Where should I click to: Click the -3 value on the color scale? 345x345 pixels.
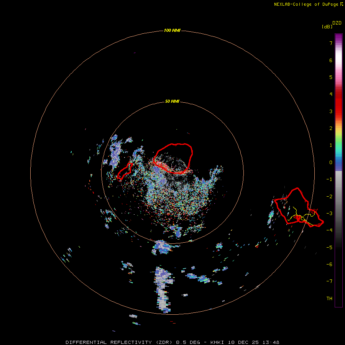[329, 214]
